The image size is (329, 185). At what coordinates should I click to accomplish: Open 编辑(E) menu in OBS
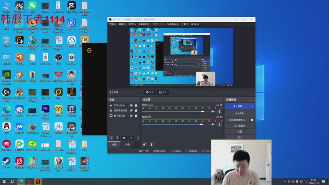(122, 24)
